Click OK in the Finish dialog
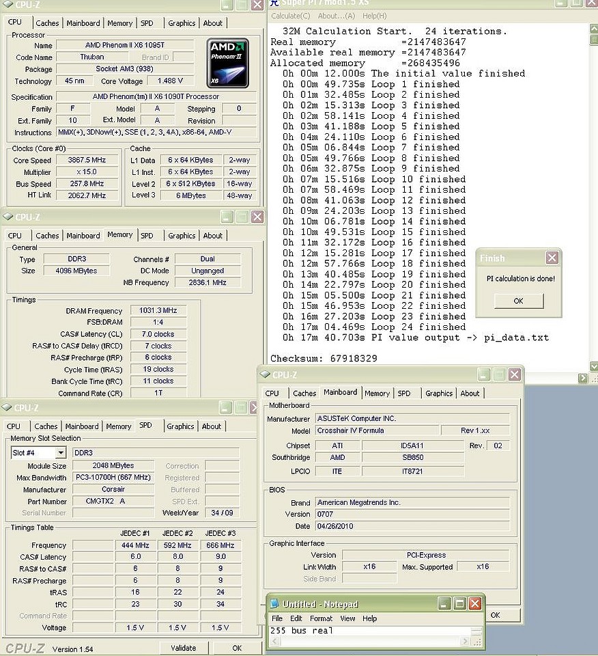598x656 pixels. 519,301
